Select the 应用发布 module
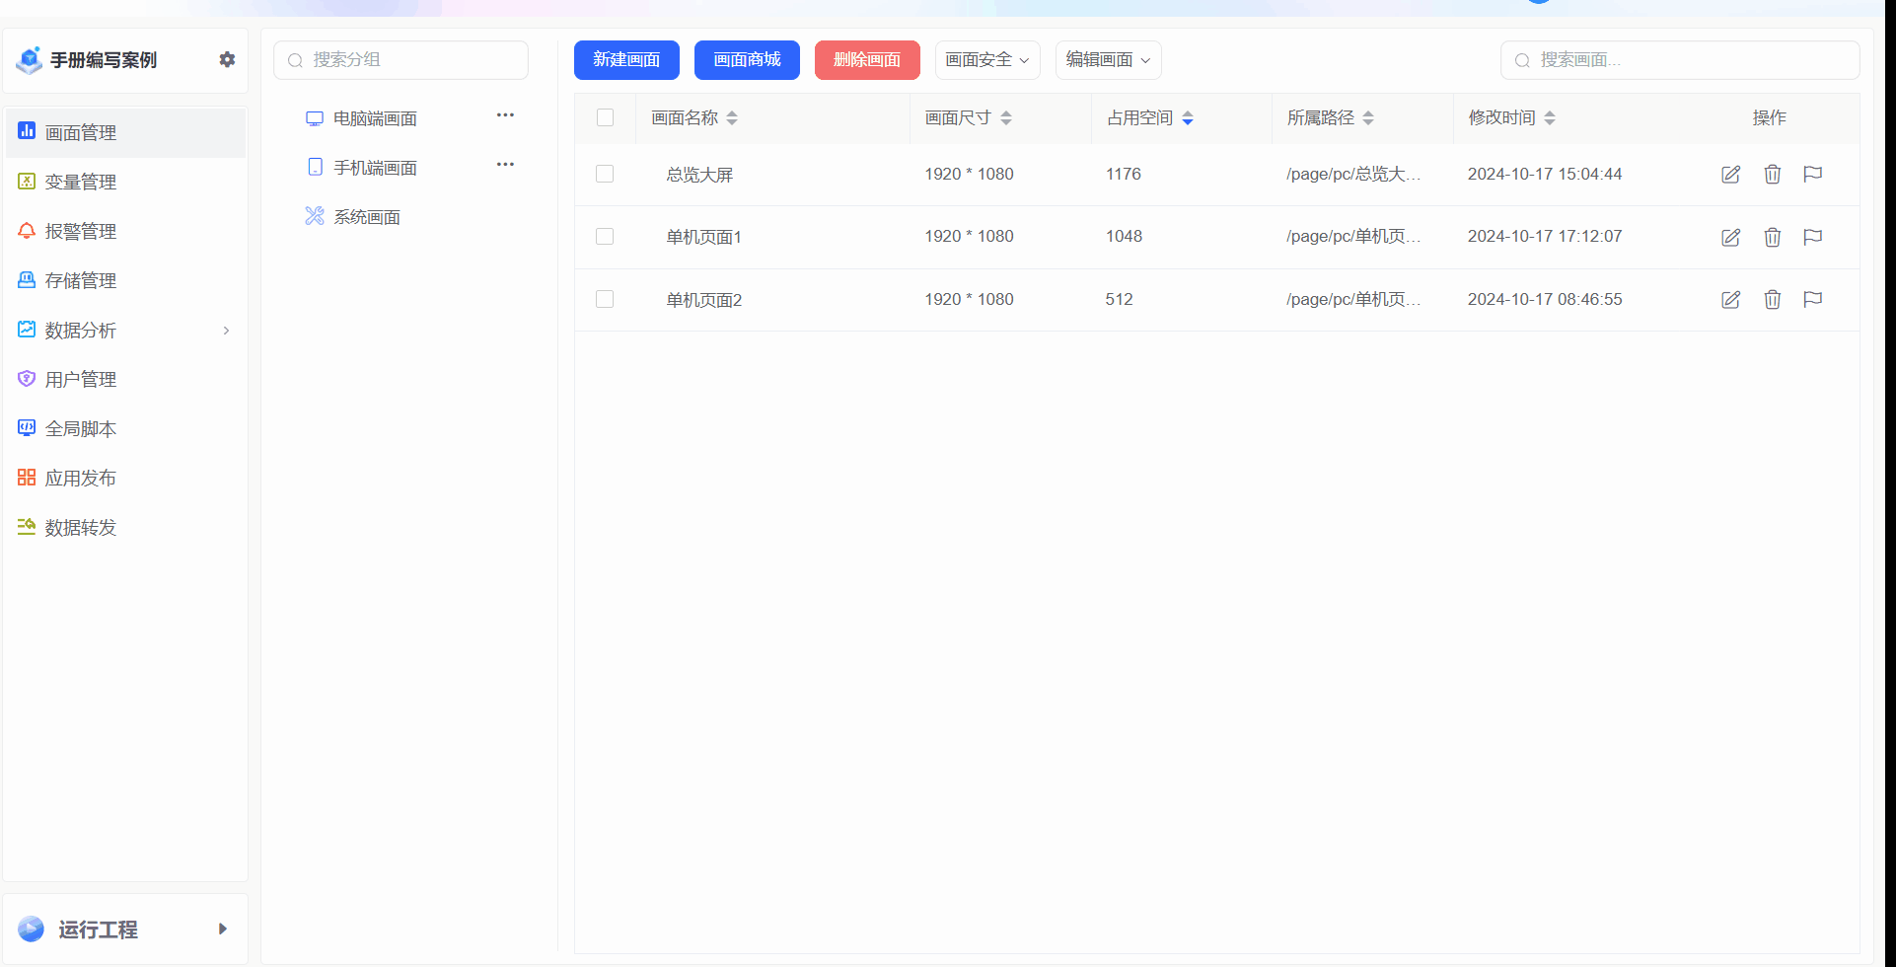Viewport: 1896px width, 967px height. coord(81,478)
